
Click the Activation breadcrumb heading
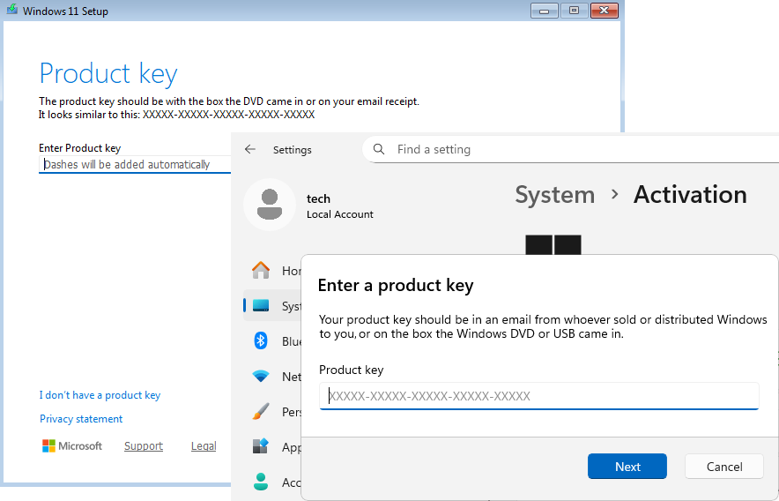click(690, 195)
